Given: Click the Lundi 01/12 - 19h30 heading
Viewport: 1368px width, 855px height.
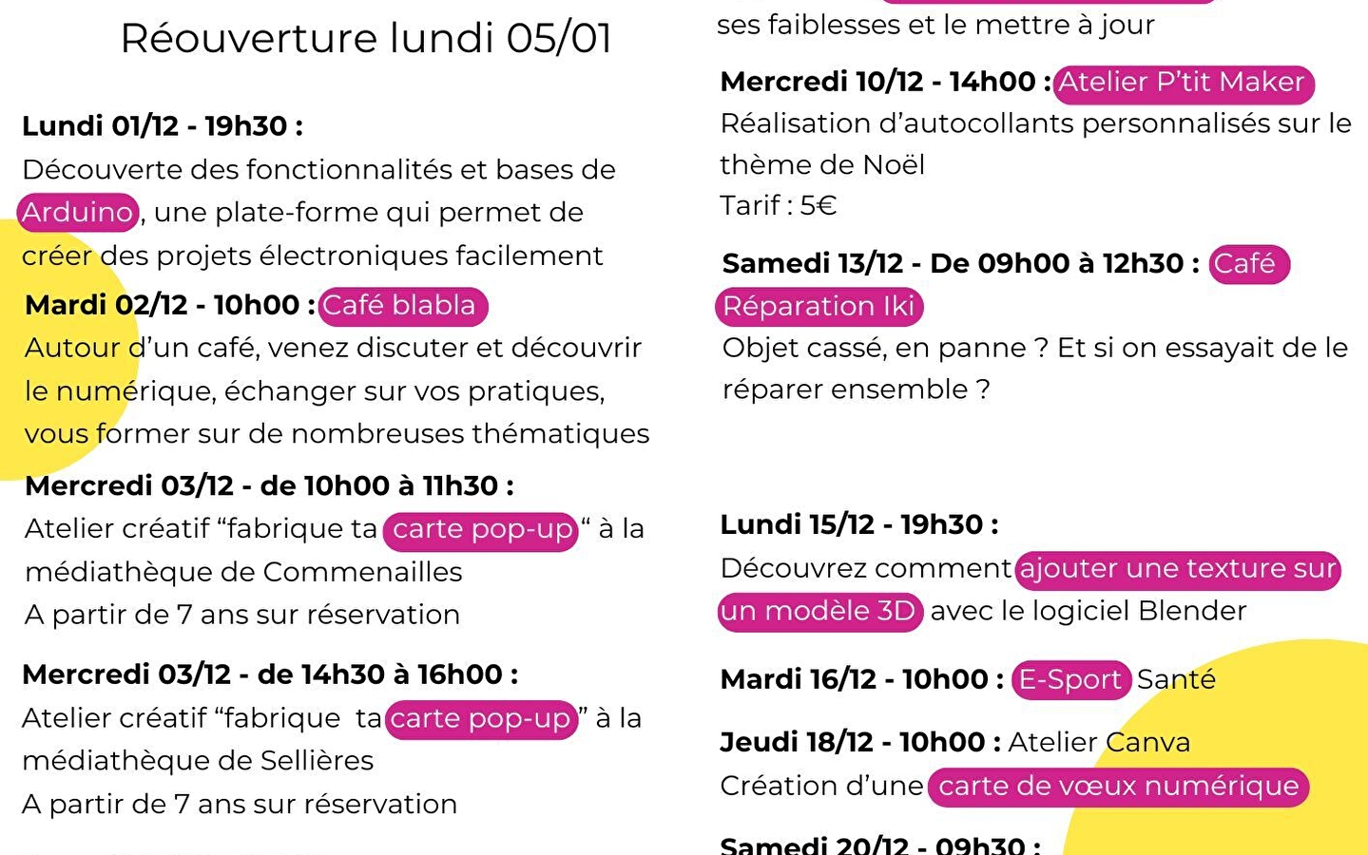Looking at the screenshot, I should click(x=163, y=126).
